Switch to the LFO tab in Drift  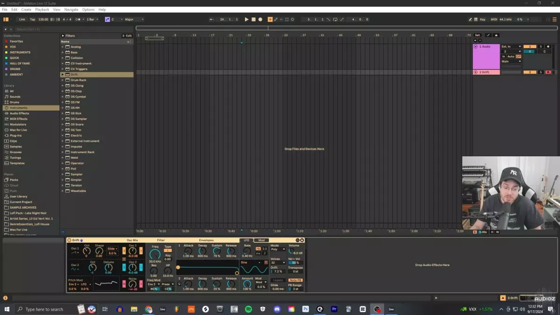(x=247, y=240)
